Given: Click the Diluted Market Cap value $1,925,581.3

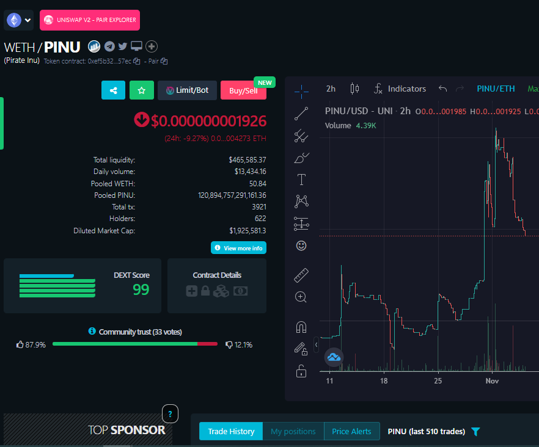Looking at the screenshot, I should pyautogui.click(x=248, y=231).
